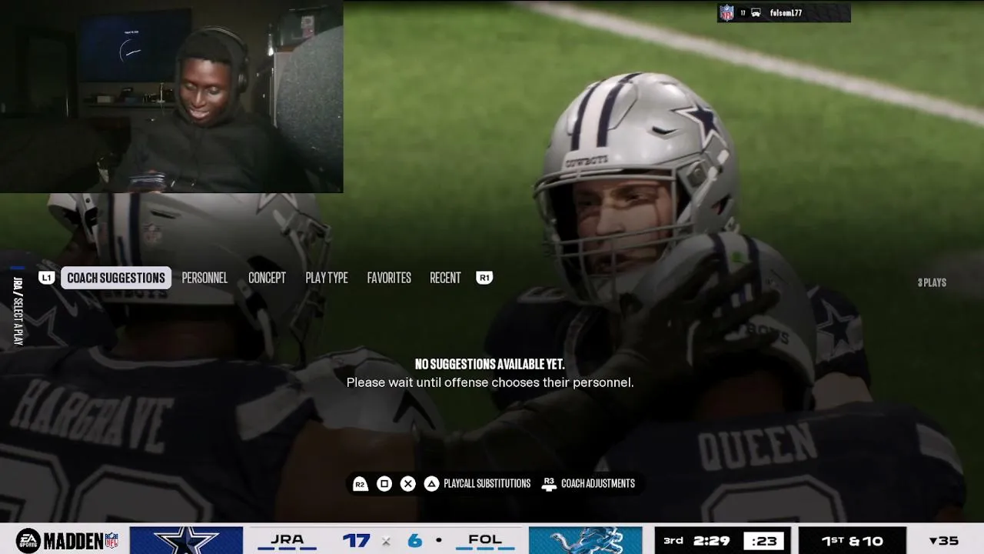The width and height of the screenshot is (984, 554).
Task: Click the 2:29 game clock
Action: point(711,540)
